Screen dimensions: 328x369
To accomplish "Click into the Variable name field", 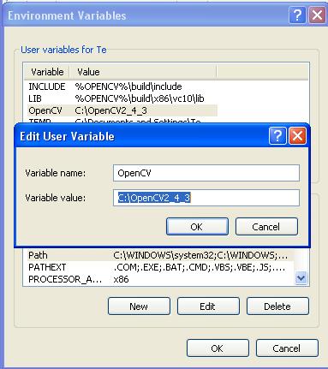I will [x=206, y=173].
